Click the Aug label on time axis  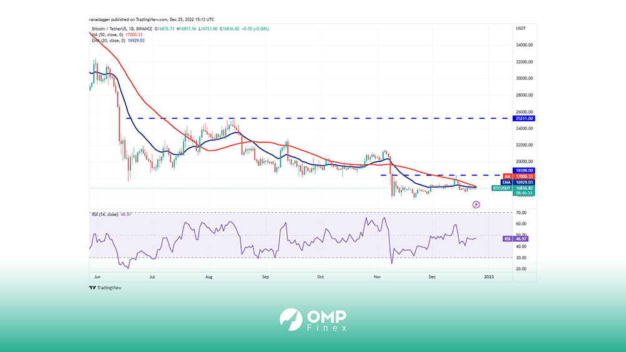click(208, 276)
